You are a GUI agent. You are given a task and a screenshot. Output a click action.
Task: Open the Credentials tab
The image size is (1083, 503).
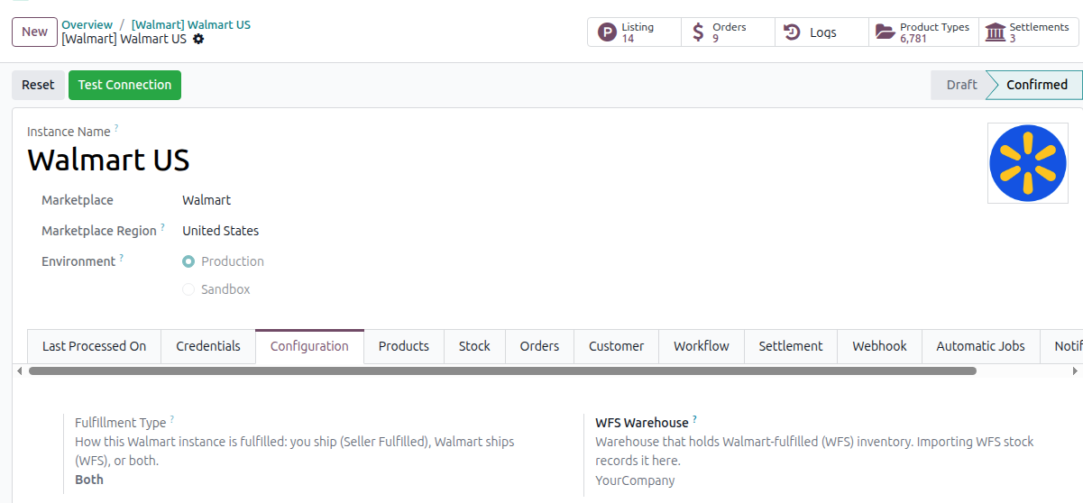click(x=208, y=346)
